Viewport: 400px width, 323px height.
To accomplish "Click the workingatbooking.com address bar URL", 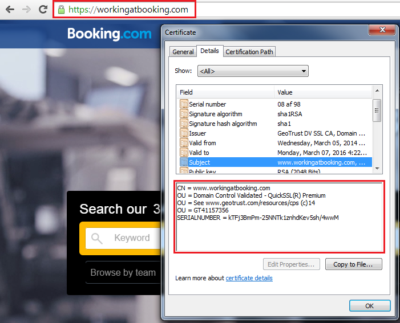I will 128,10.
